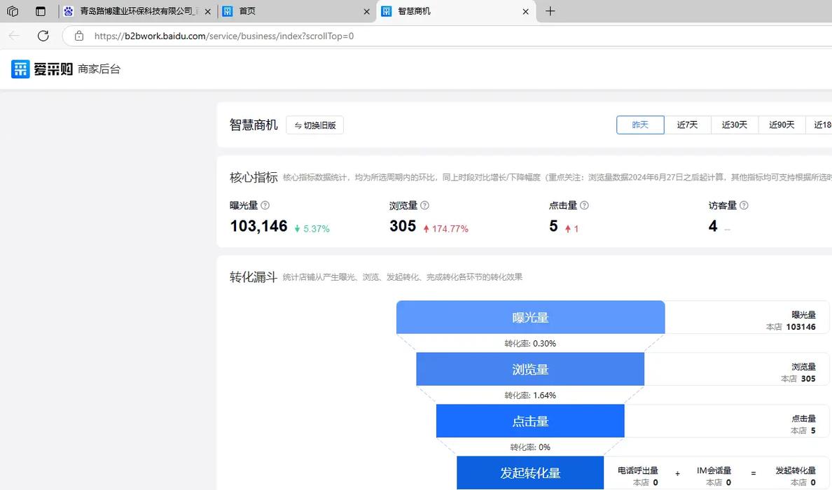Click the 本店 305 funnel value

[798, 379]
